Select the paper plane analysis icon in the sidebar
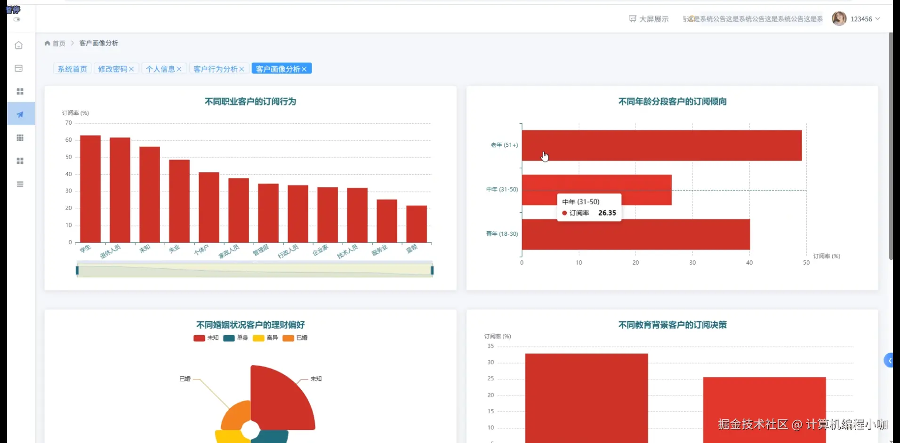The image size is (900, 443). (20, 114)
